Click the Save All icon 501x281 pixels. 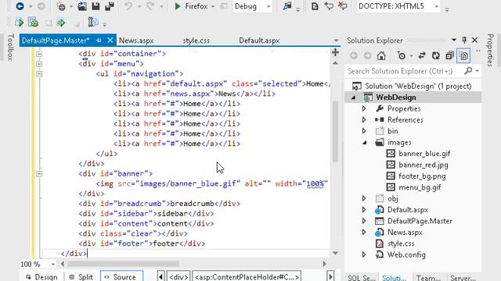pos(110,6)
